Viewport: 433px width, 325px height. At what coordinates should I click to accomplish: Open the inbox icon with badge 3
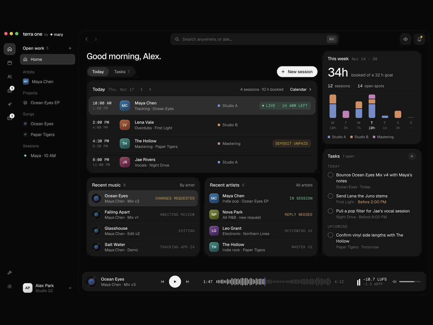click(x=10, y=90)
